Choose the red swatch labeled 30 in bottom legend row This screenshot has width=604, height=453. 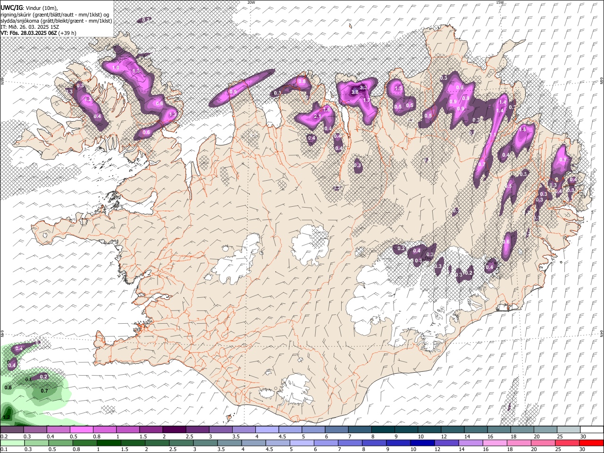(591, 443)
